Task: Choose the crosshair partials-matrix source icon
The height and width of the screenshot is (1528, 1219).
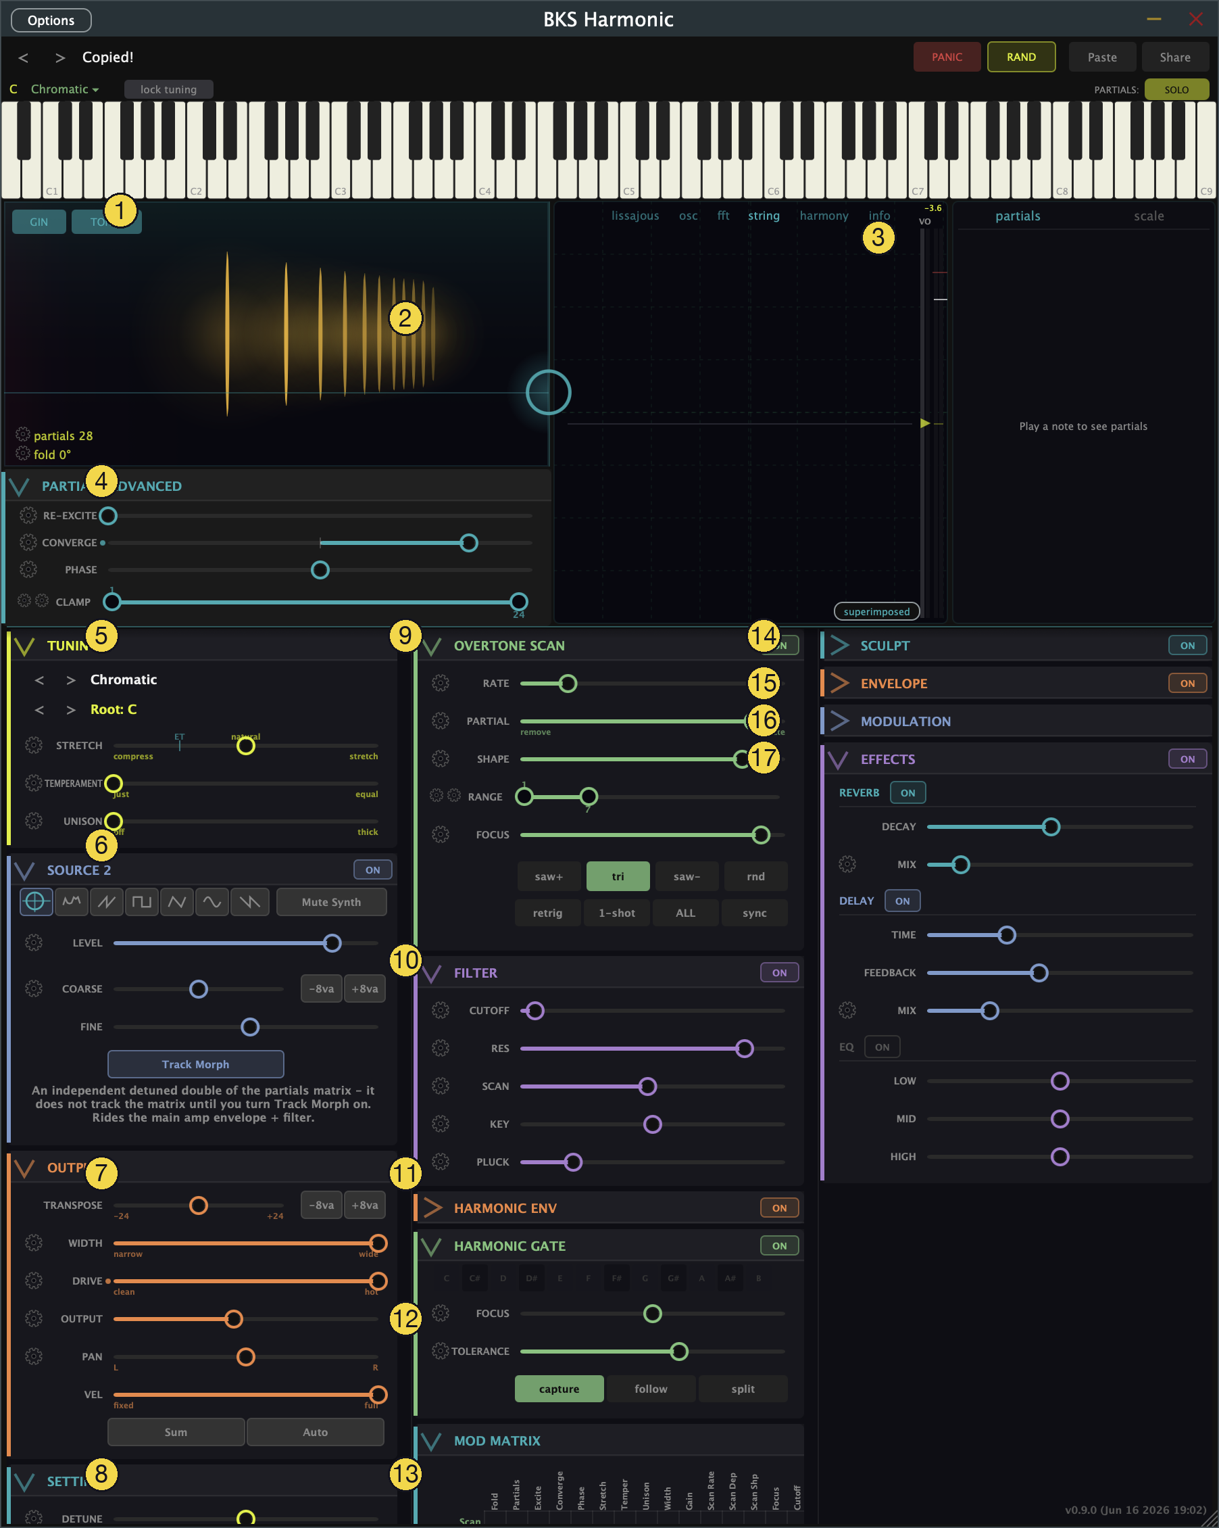Action: [35, 901]
